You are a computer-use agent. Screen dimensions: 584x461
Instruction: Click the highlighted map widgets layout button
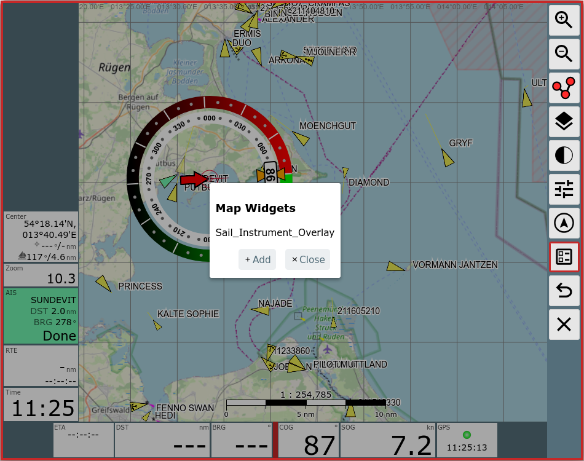(564, 257)
